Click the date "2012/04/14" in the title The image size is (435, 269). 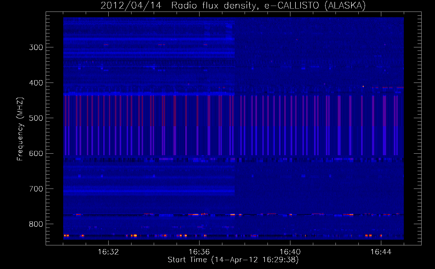(x=131, y=6)
